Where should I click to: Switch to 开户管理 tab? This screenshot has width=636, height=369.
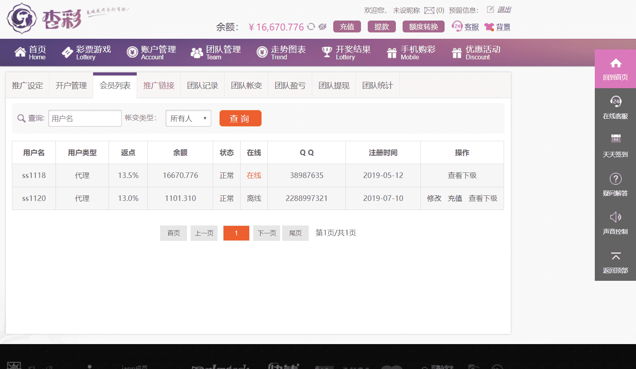(x=71, y=85)
